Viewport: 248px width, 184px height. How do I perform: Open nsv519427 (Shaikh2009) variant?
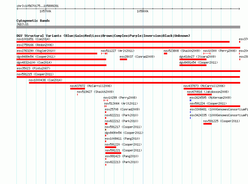[95, 92]
